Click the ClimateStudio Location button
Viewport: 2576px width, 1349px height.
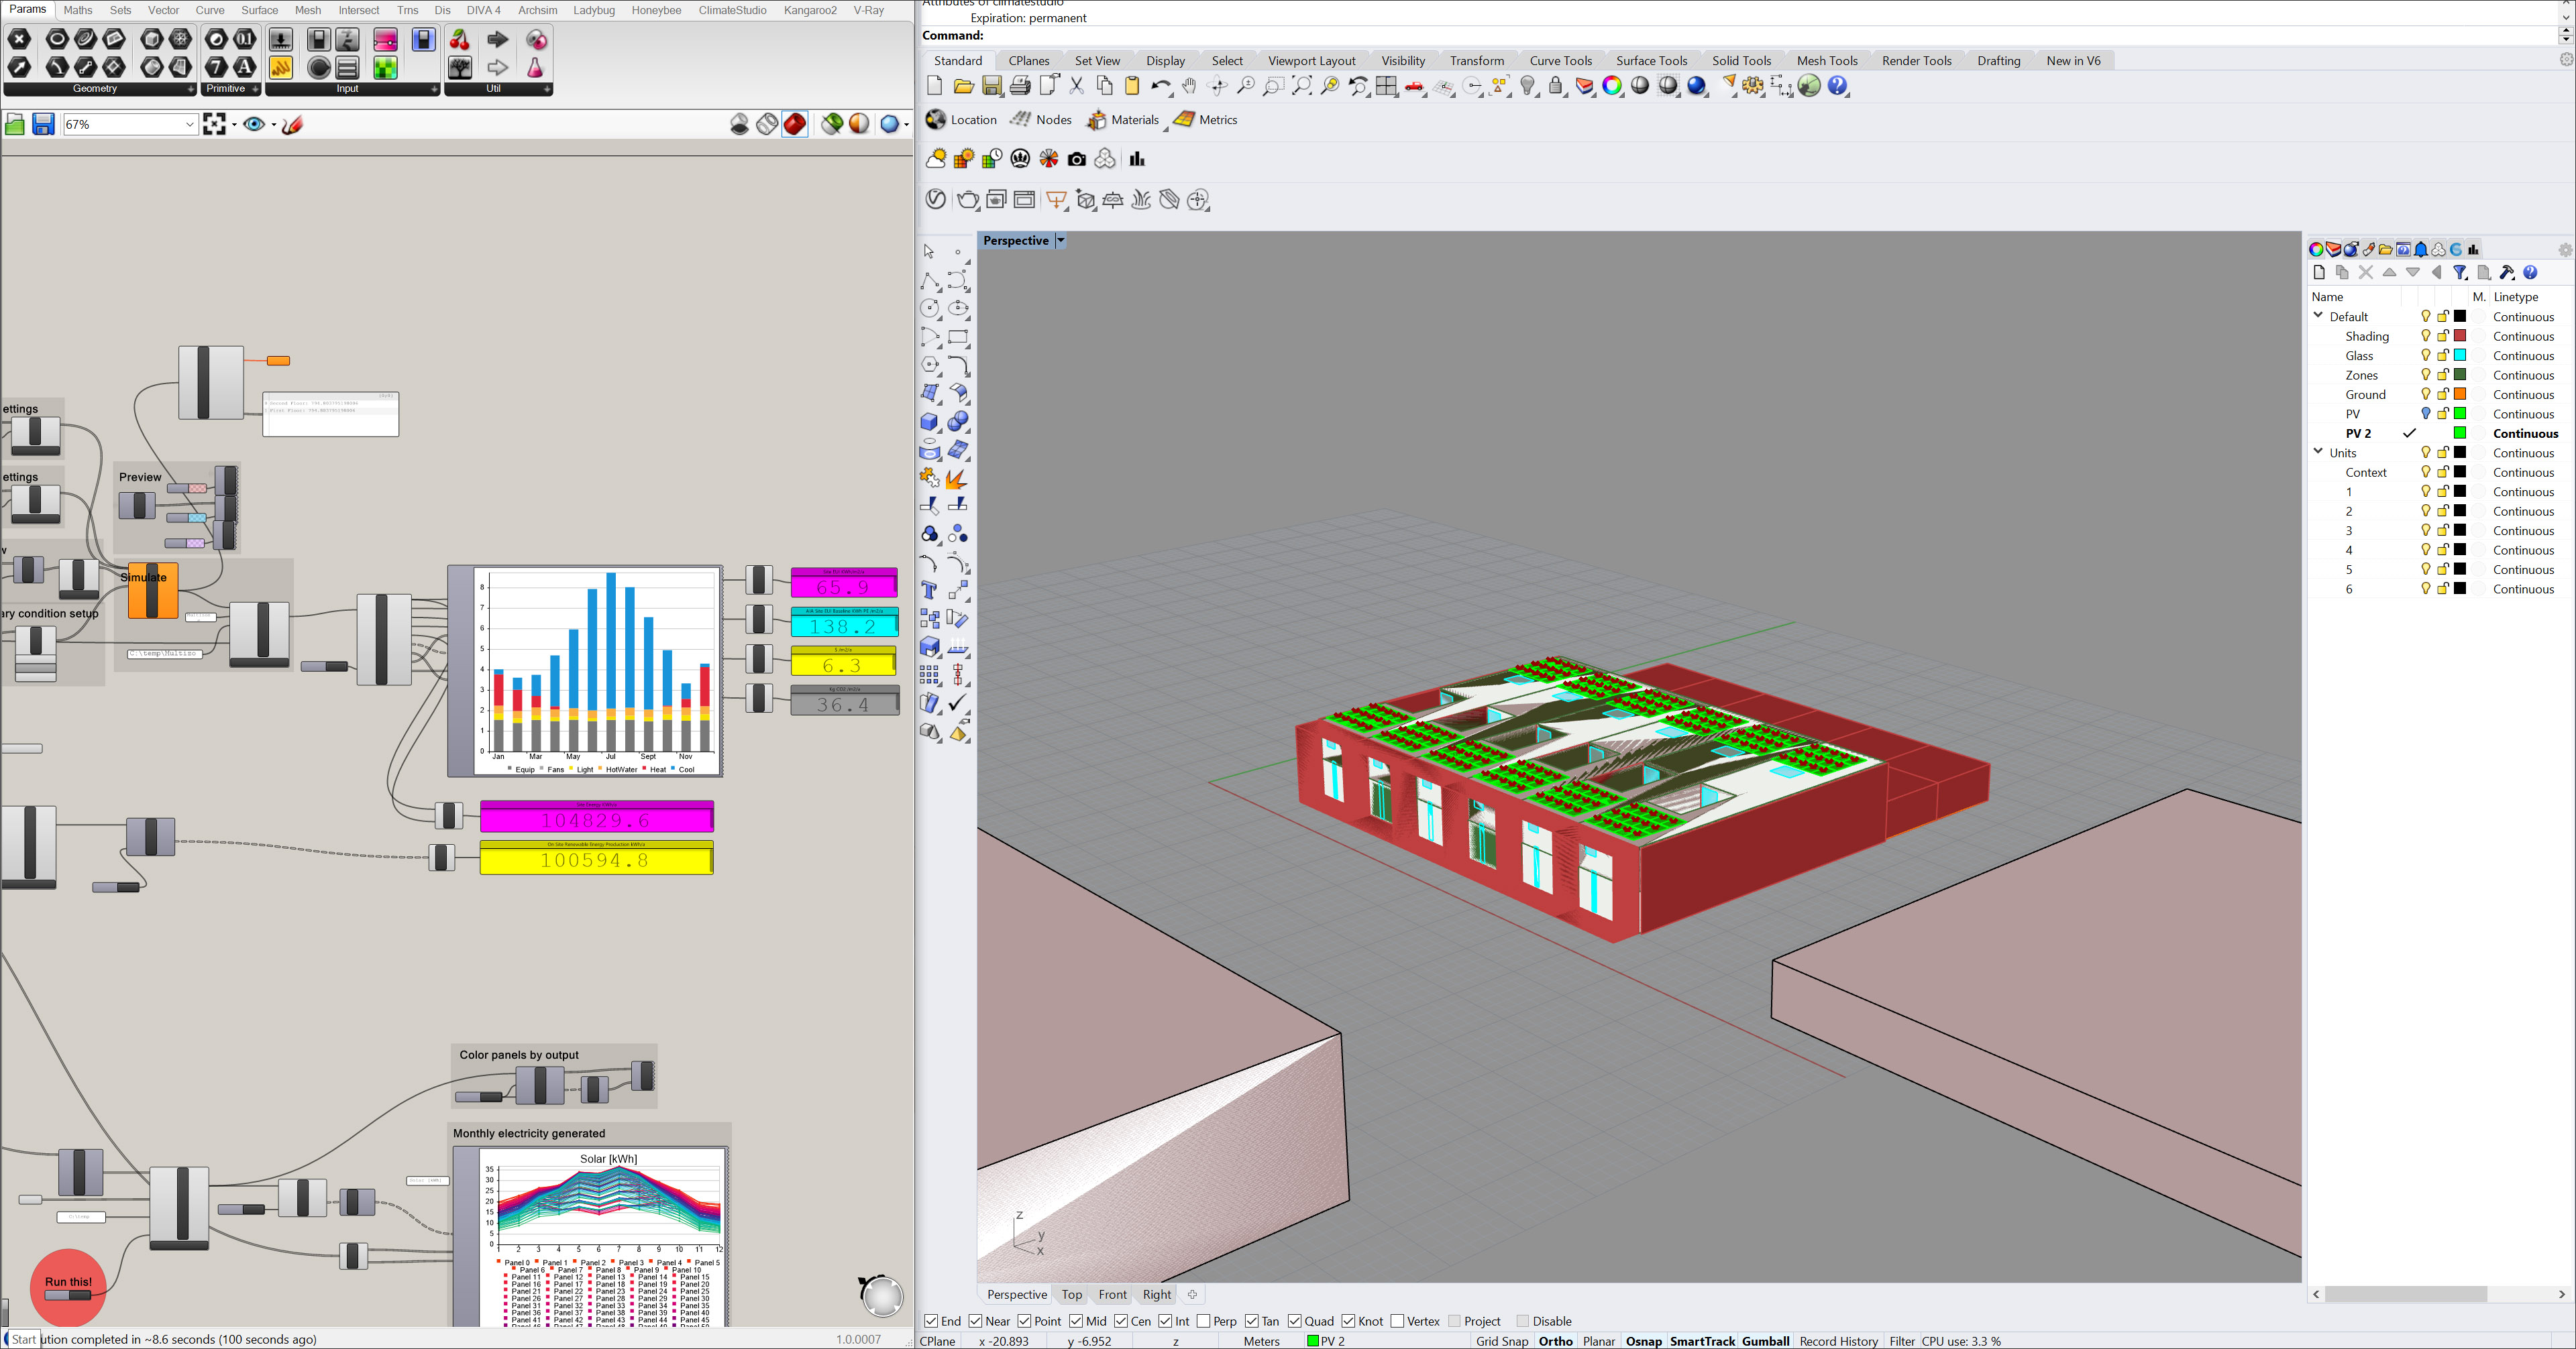[961, 120]
